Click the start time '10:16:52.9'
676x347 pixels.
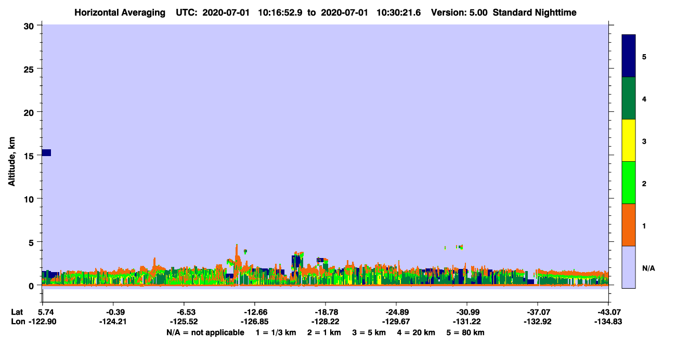(x=281, y=12)
